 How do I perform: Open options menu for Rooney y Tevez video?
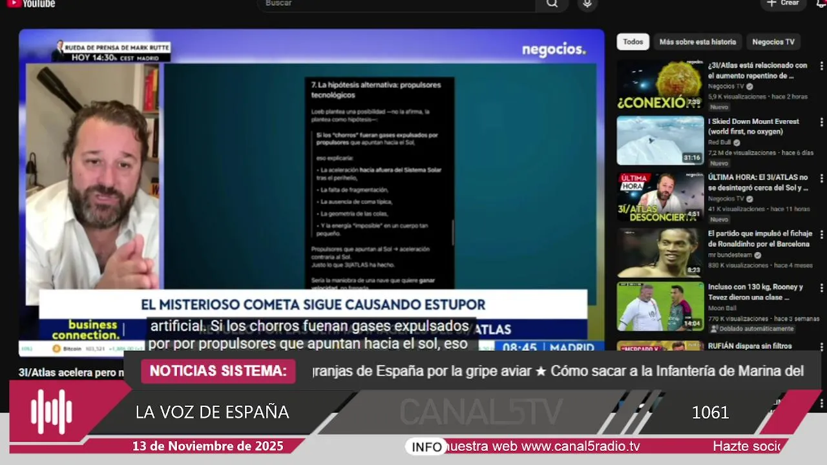click(821, 288)
